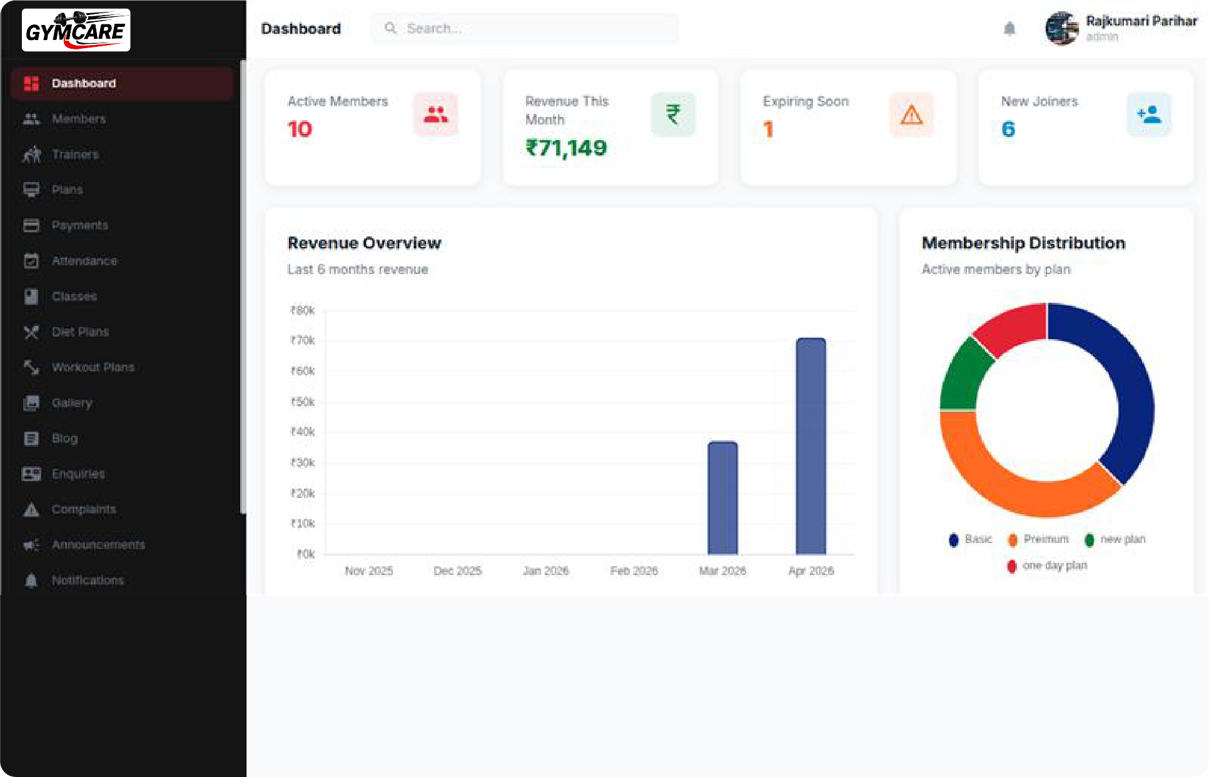Toggle the Basic legend in Membership Distribution

pos(970,539)
